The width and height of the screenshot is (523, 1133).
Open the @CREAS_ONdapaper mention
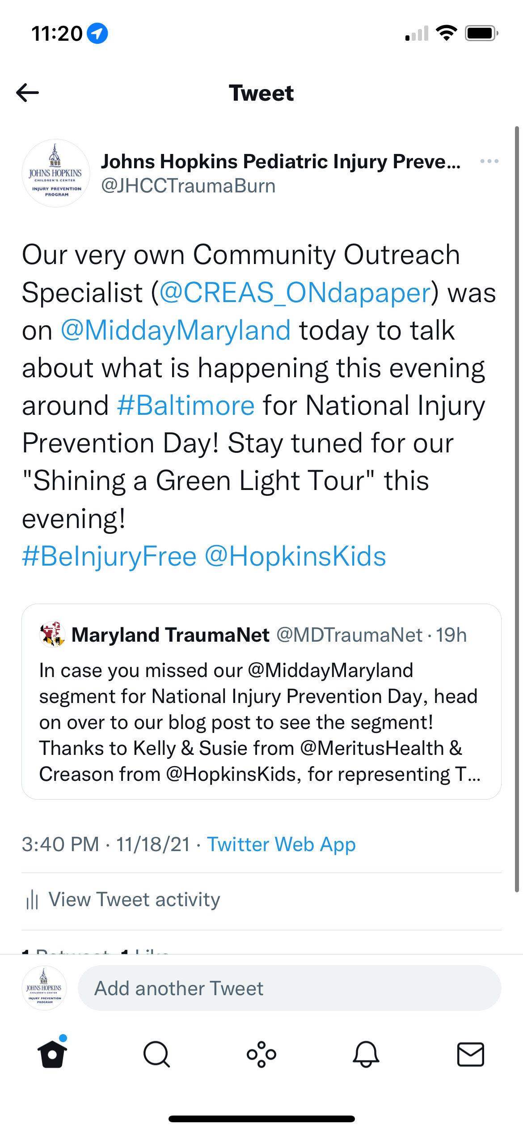(x=295, y=293)
